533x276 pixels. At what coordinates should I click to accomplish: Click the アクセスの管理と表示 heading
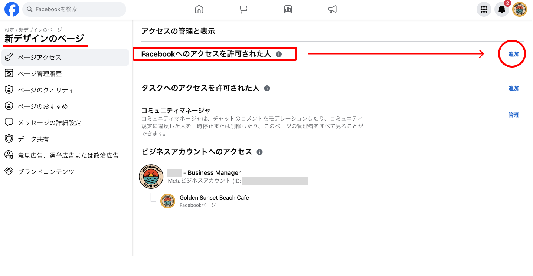178,32
